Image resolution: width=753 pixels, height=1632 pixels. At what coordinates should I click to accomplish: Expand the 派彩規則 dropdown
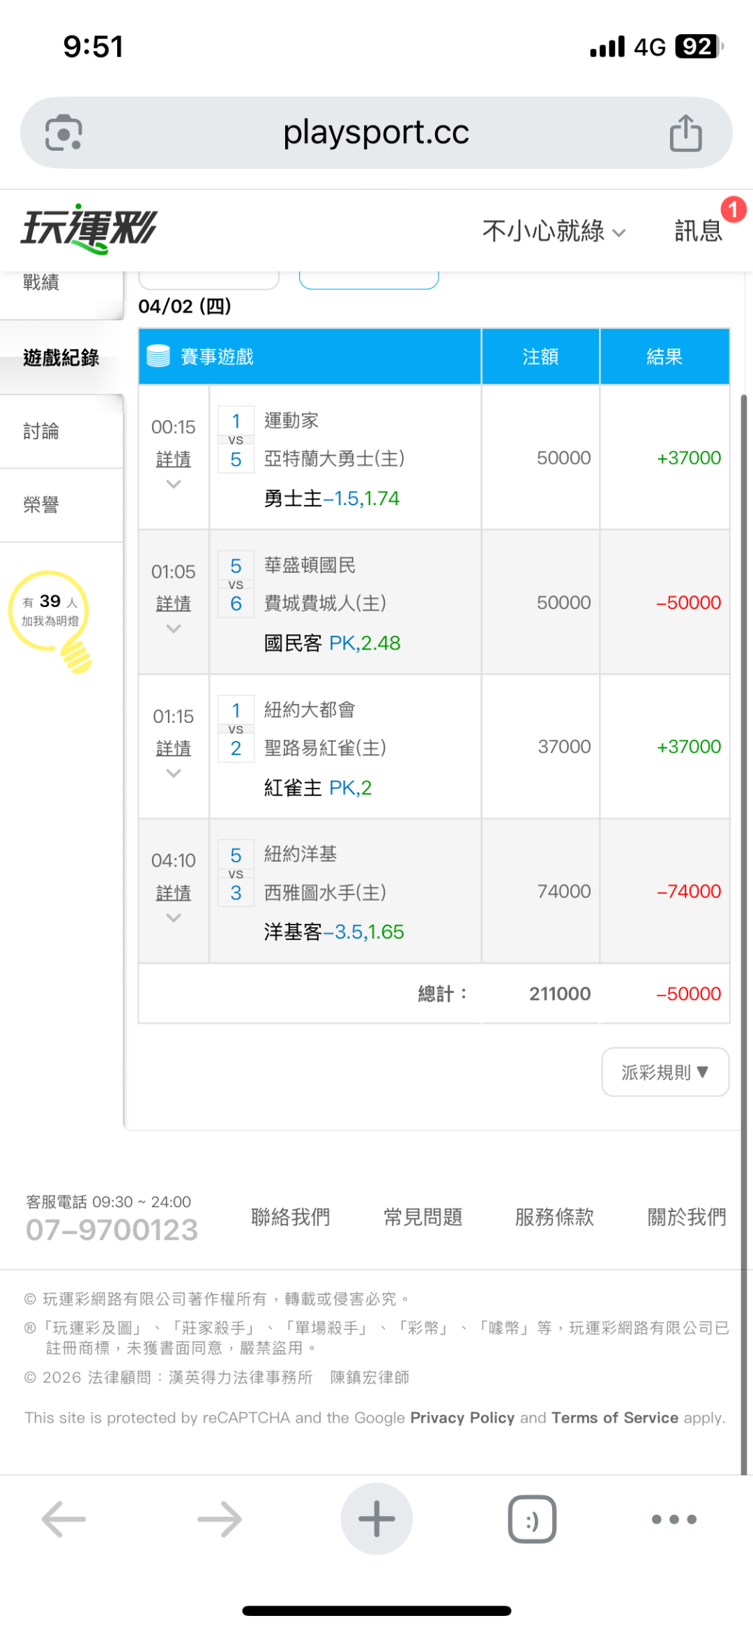[x=665, y=1072]
